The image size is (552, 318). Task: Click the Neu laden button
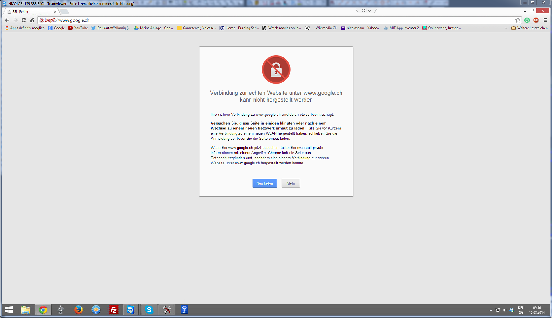click(x=265, y=183)
